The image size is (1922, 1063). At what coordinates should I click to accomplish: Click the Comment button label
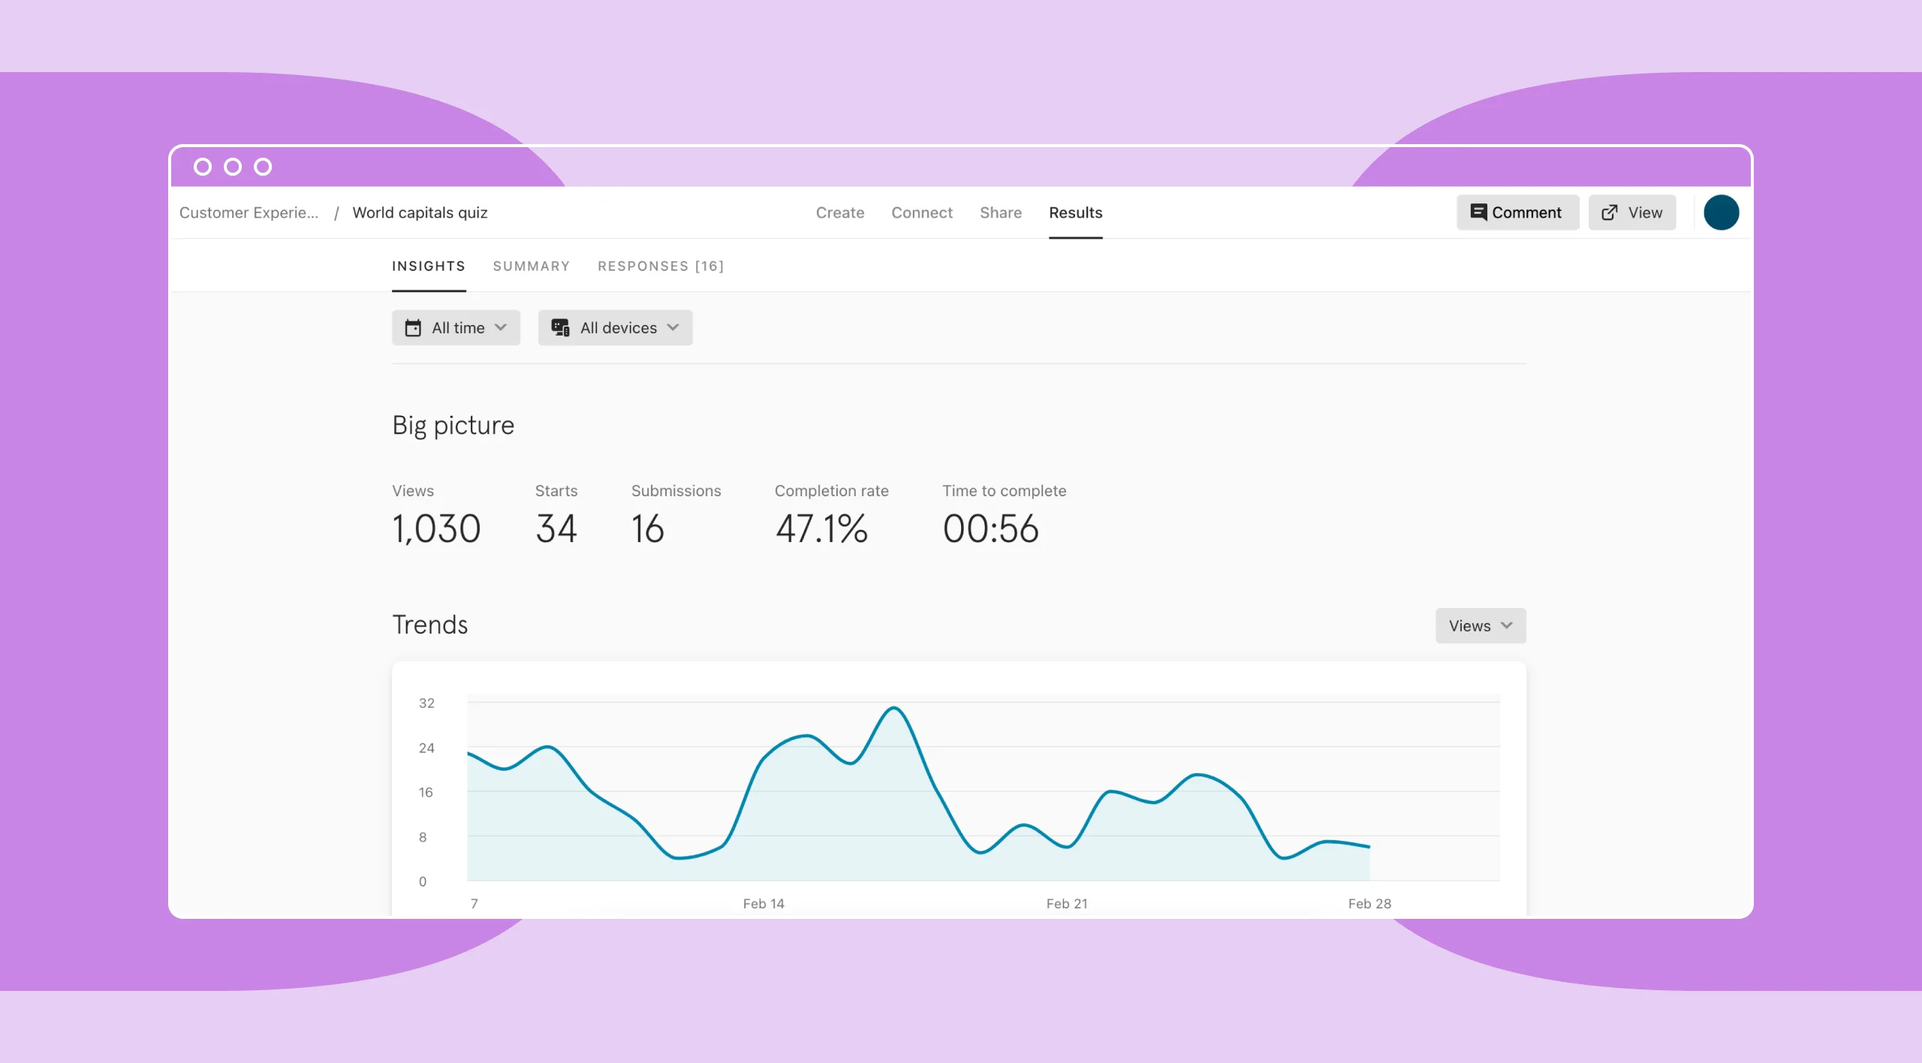coord(1526,212)
